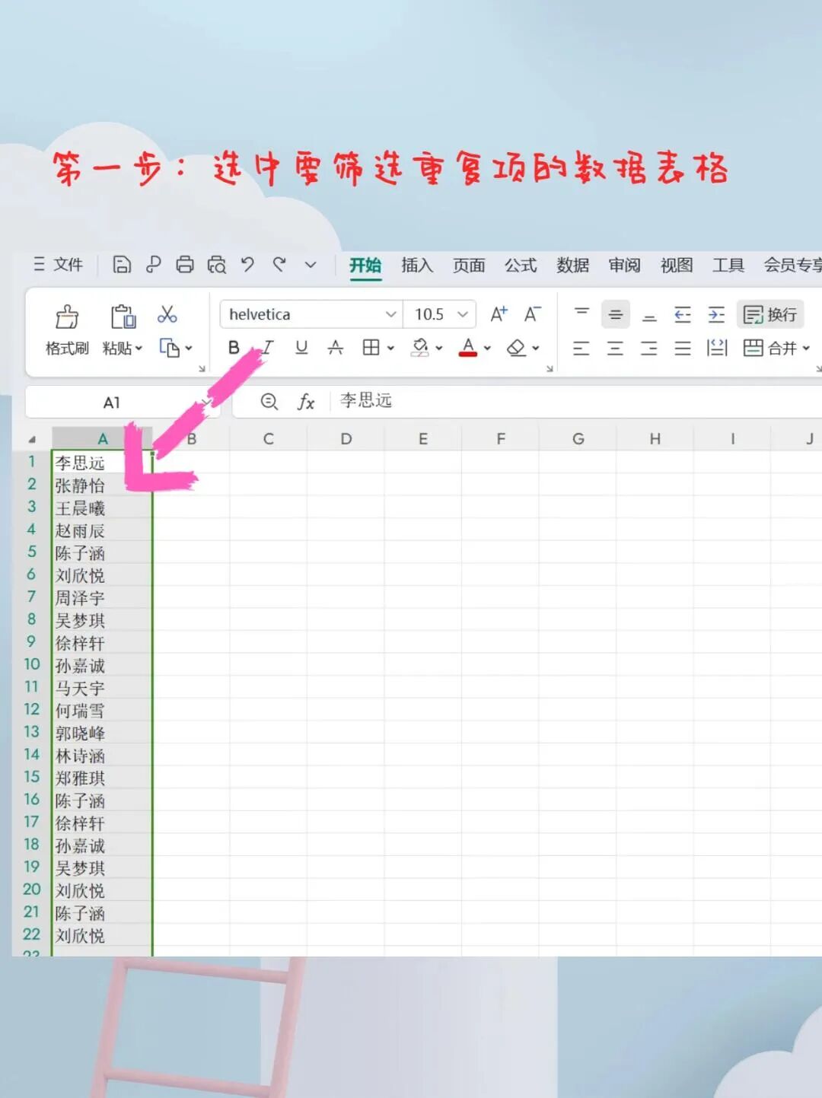Apply the fill color bucket button
The image size is (822, 1098).
click(x=419, y=348)
